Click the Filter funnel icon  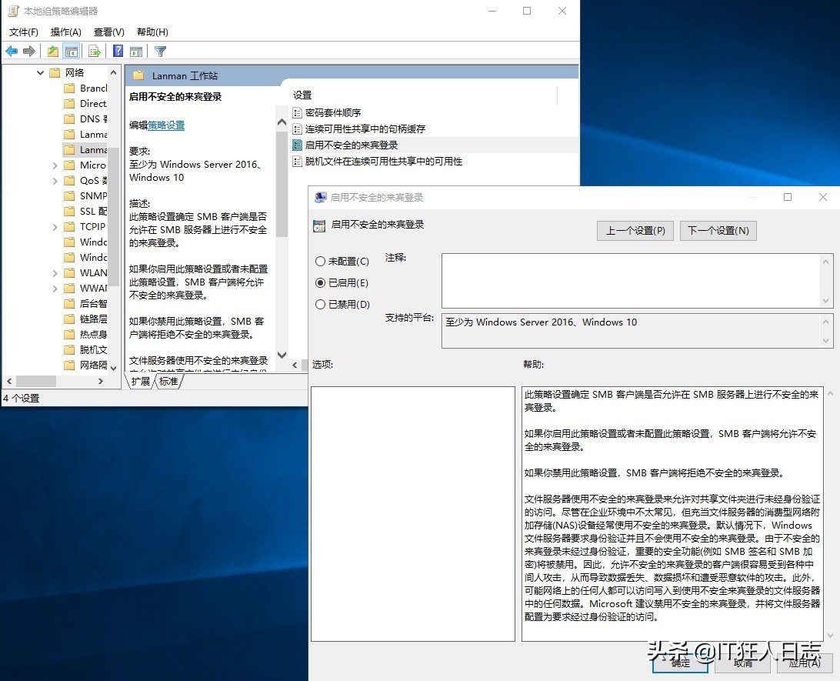click(x=160, y=52)
